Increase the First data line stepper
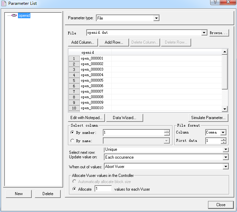Screen dimensions: 237x212 224,139
